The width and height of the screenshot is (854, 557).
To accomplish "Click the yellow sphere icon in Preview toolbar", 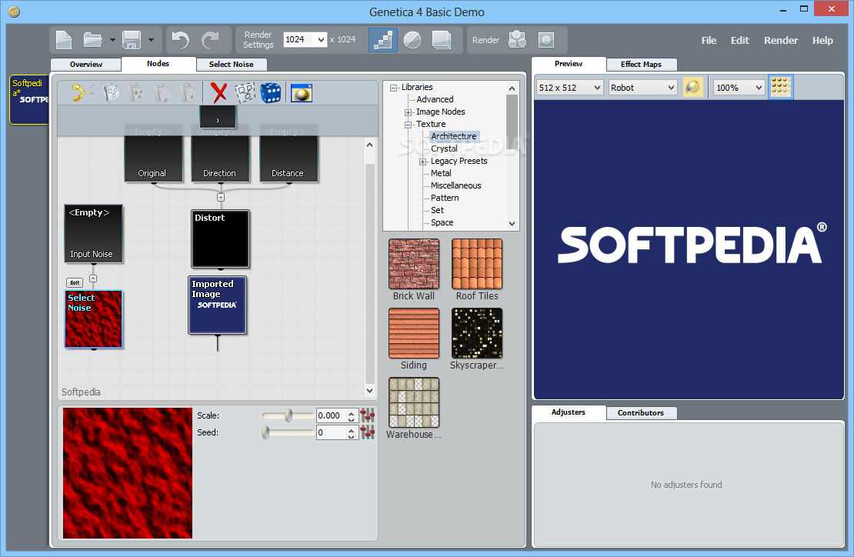I will click(692, 87).
